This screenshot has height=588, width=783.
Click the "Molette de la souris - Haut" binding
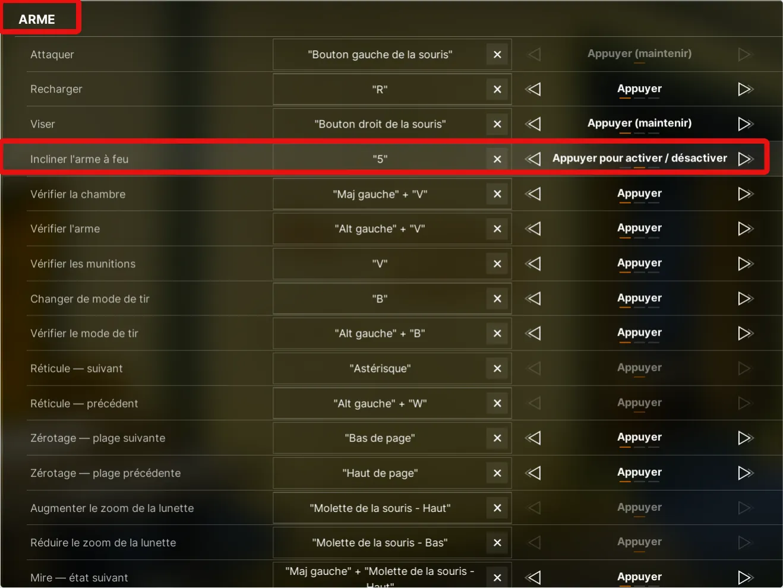pyautogui.click(x=380, y=508)
